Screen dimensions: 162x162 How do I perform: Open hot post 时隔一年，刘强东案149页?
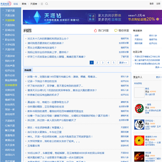coord(62,76)
